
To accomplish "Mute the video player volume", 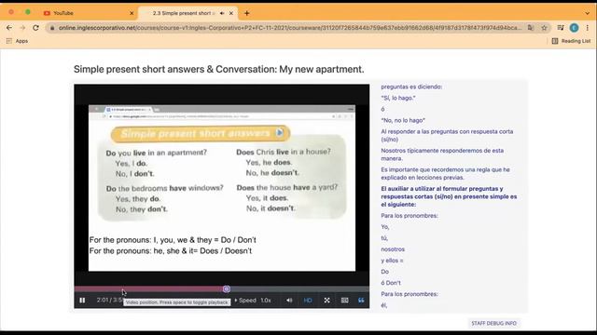I will tap(289, 300).
